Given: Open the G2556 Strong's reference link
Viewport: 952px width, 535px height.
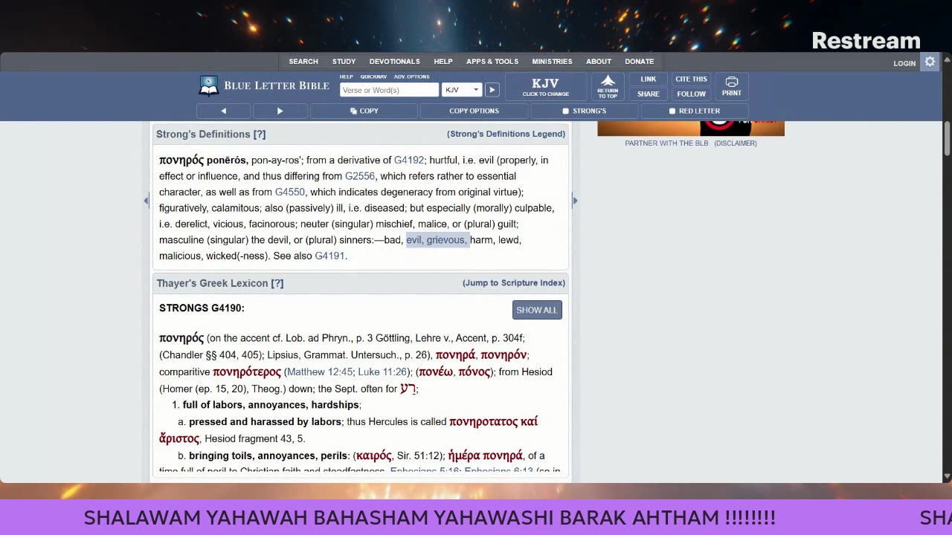Looking at the screenshot, I should coord(360,176).
